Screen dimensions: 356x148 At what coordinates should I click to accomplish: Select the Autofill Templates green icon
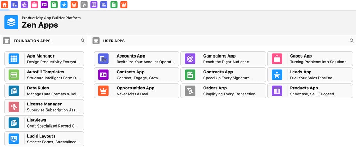tap(14, 75)
